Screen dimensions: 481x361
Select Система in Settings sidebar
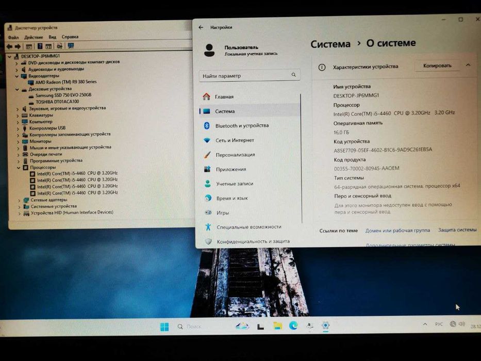pyautogui.click(x=251, y=111)
